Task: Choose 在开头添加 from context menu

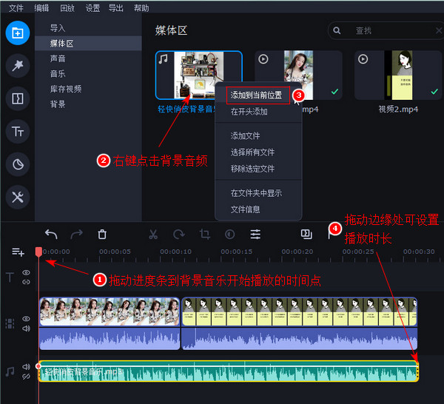Action: click(249, 112)
